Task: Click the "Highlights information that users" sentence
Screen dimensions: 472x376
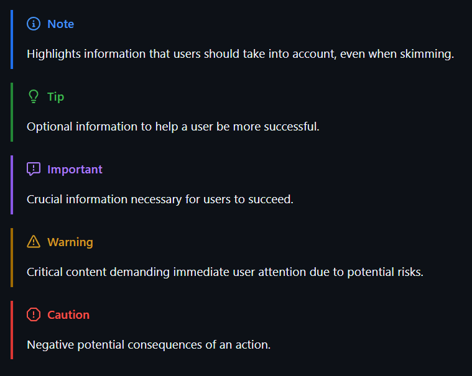Action: coord(240,54)
